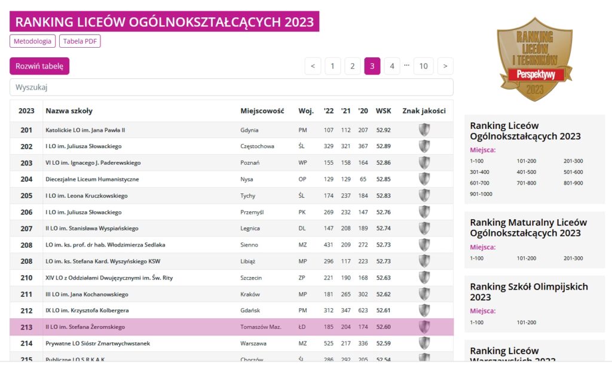The width and height of the screenshot is (612, 366).
Task: Open school II LO im. Stefana Żeromskiego
Action: pos(84,327)
